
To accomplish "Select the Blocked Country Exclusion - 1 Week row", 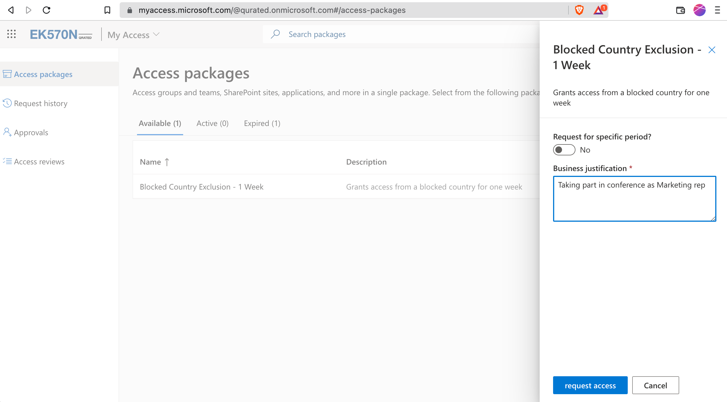I will click(336, 186).
